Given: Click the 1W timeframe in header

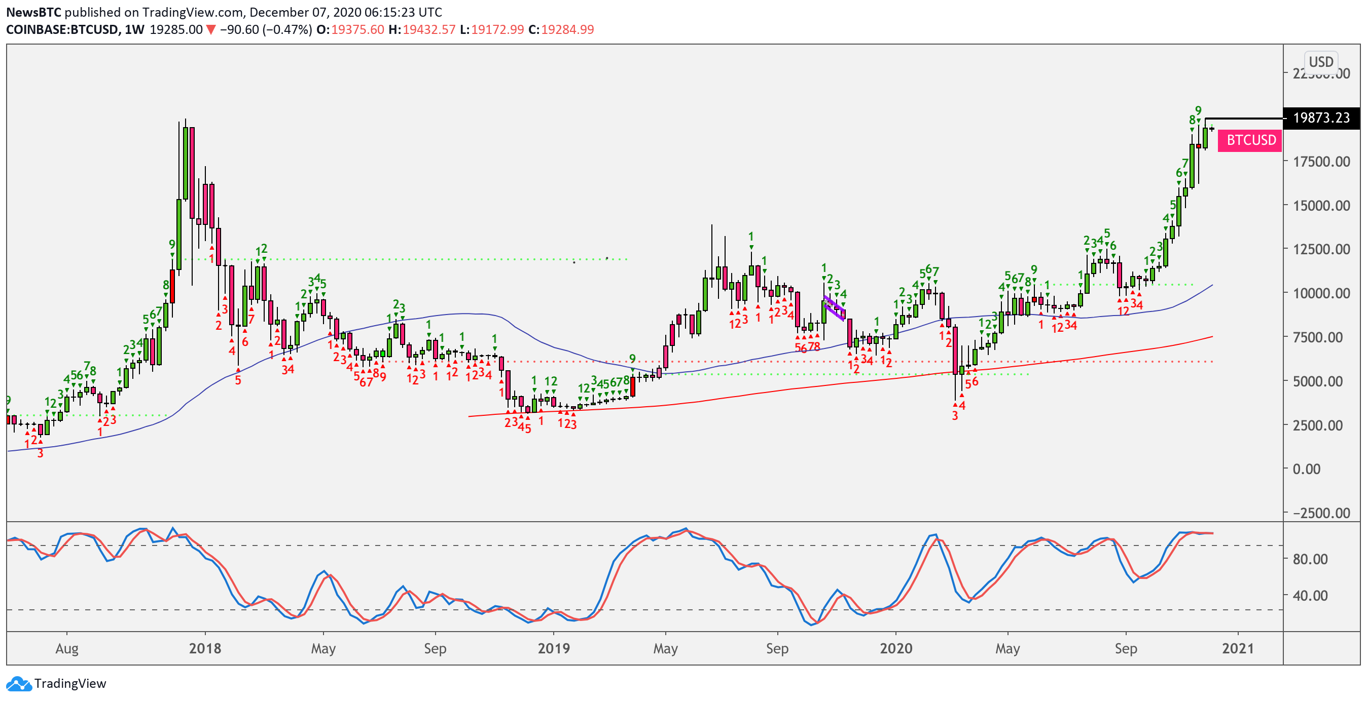Looking at the screenshot, I should tap(134, 30).
